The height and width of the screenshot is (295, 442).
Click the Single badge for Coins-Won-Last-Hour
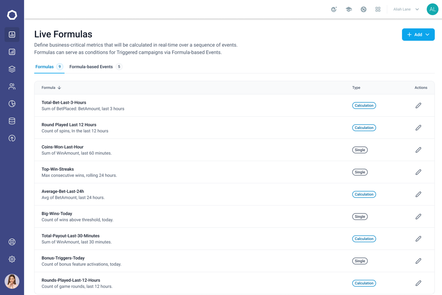tap(360, 150)
